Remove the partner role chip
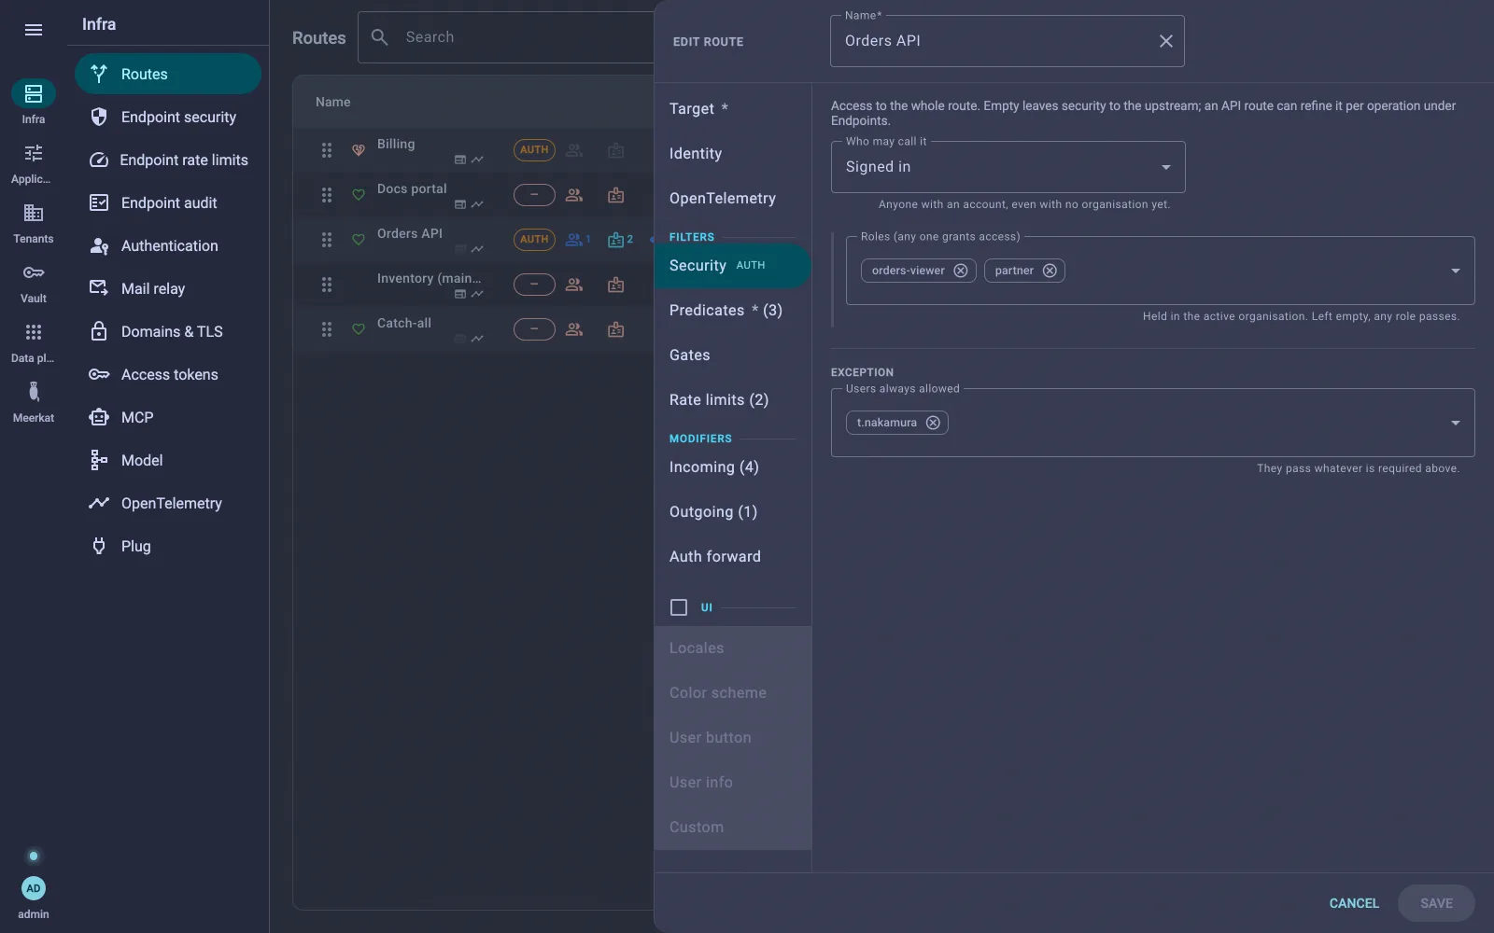This screenshot has height=933, width=1494. click(1050, 271)
